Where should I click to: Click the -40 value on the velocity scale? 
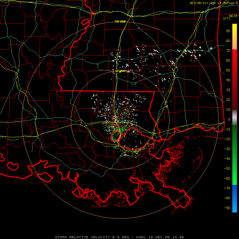click(x=227, y=159)
